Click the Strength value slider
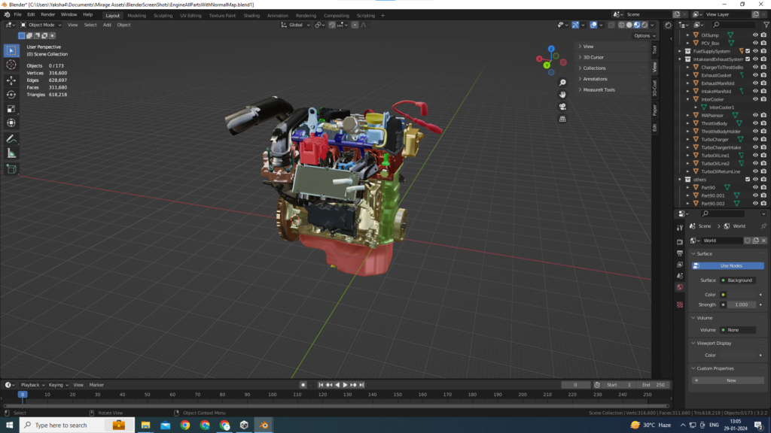 pyautogui.click(x=741, y=304)
